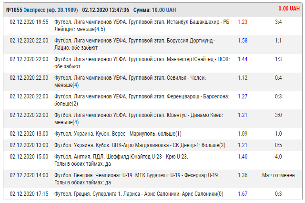Open the Ювентус - Динамо Киев event
305x203 pixels.
click(142, 118)
